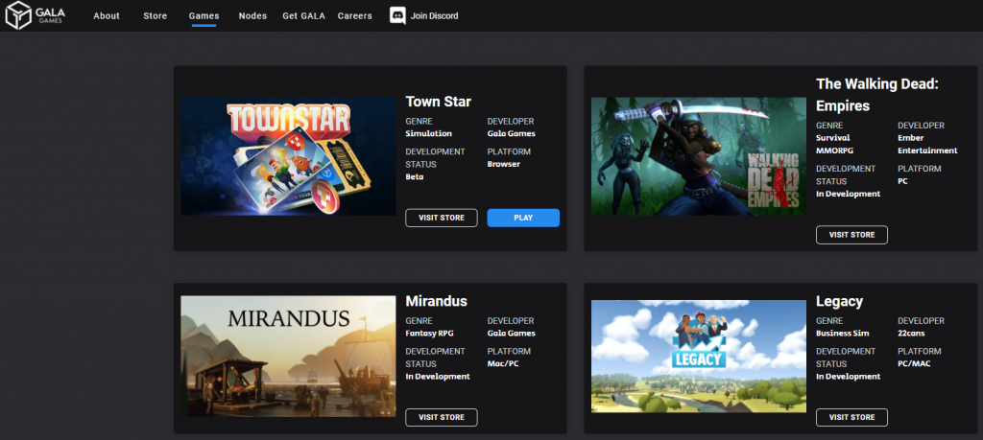
Task: Click 'In Development' status on Legacy card
Action: pyautogui.click(x=849, y=376)
